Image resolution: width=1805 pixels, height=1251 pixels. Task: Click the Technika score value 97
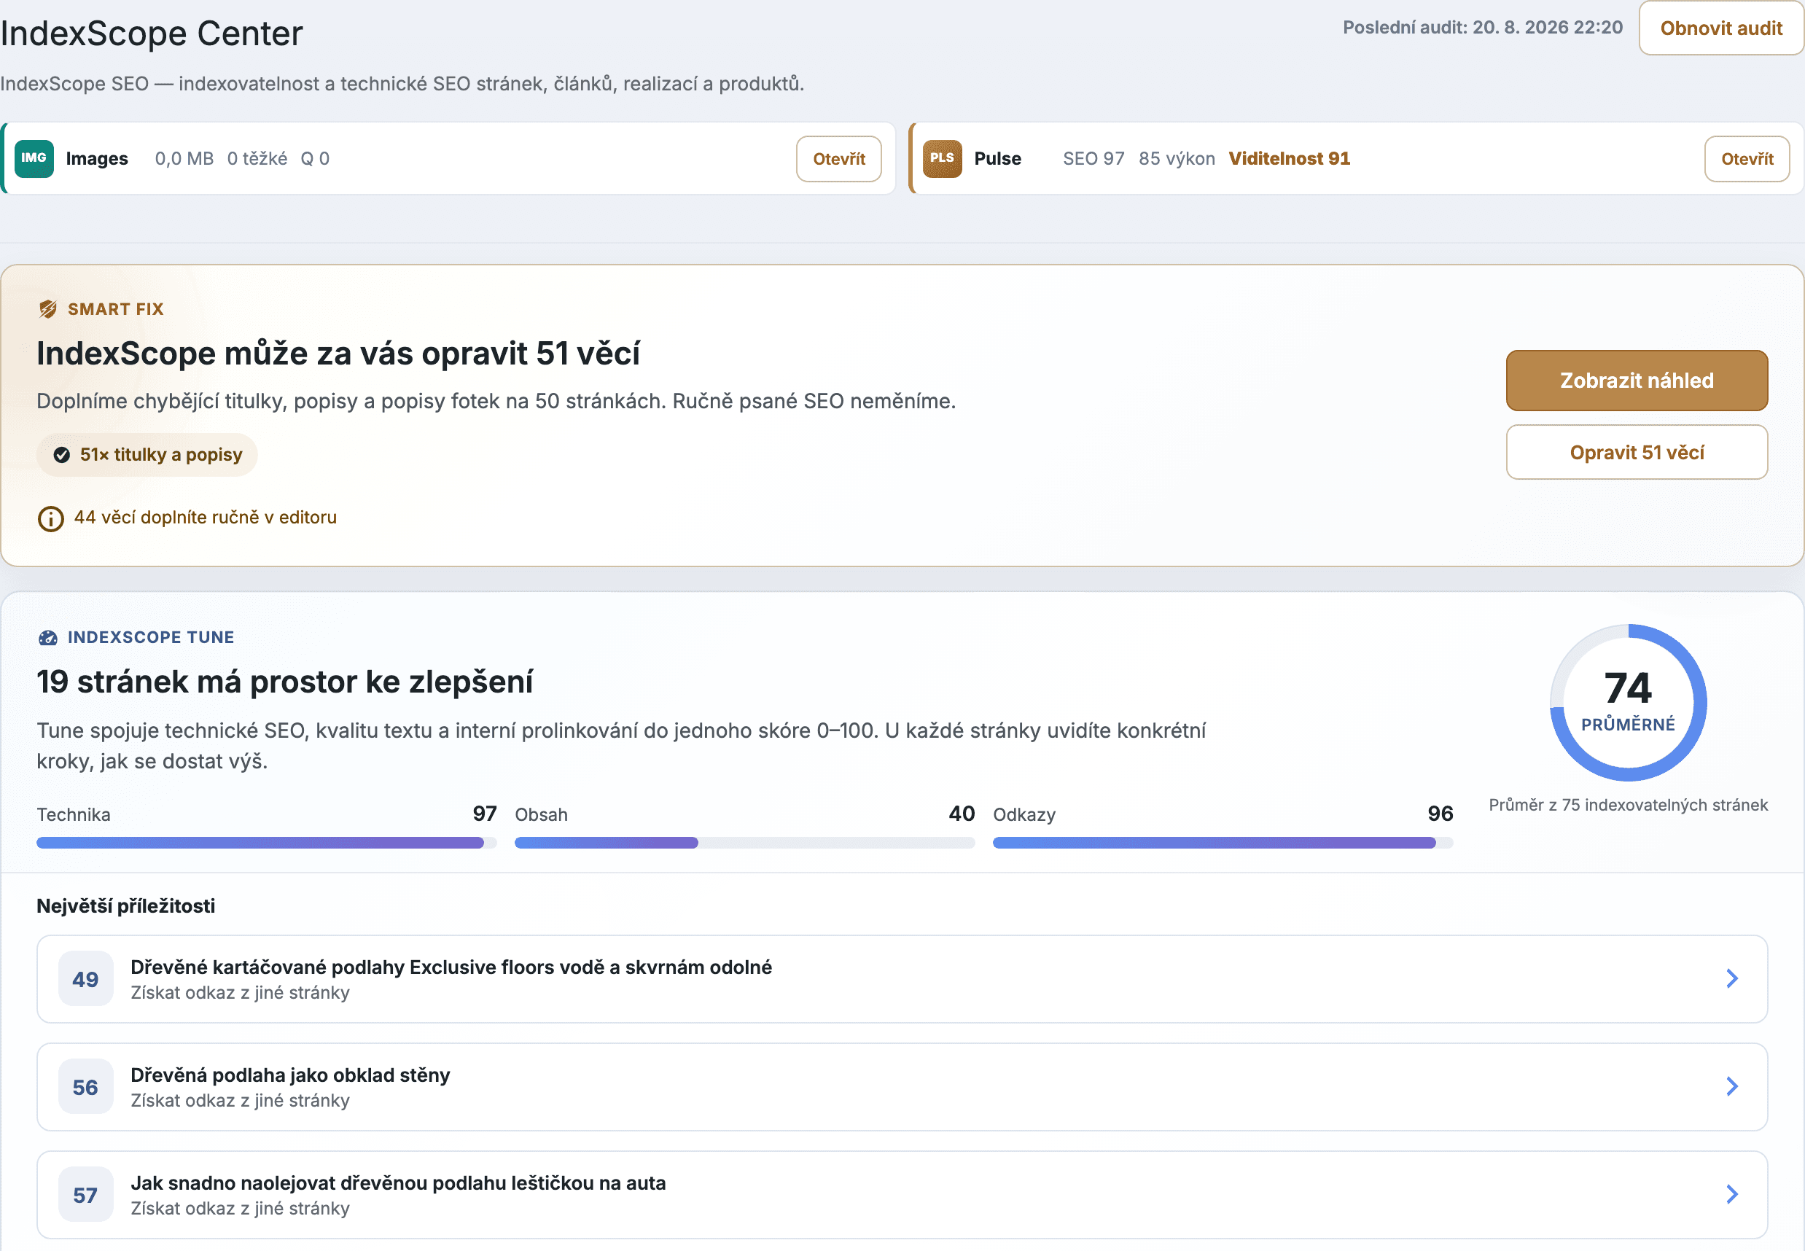click(484, 814)
